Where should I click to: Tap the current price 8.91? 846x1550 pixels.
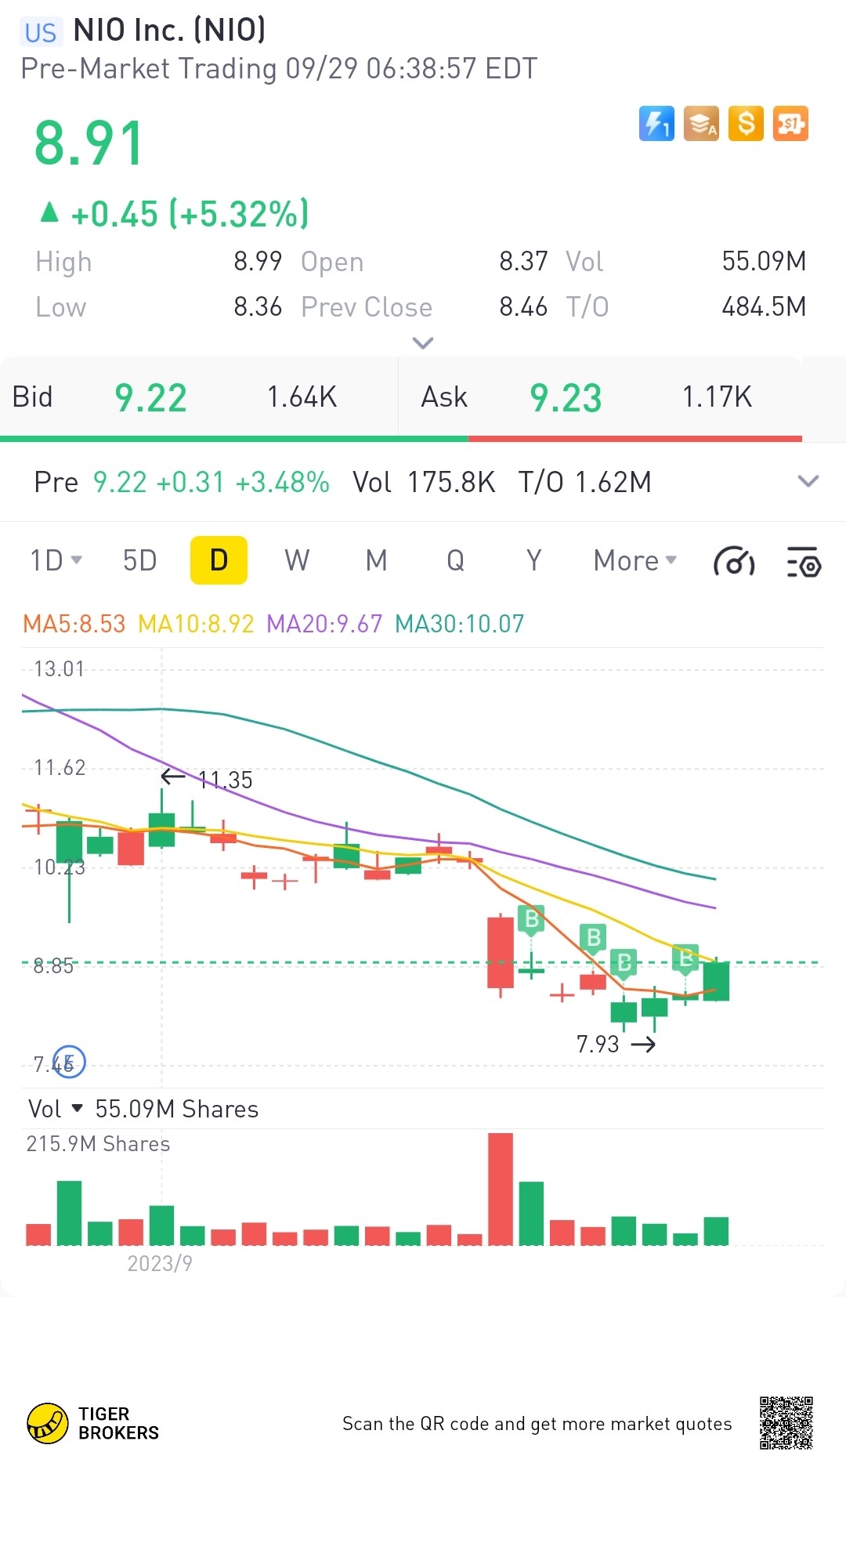[89, 143]
